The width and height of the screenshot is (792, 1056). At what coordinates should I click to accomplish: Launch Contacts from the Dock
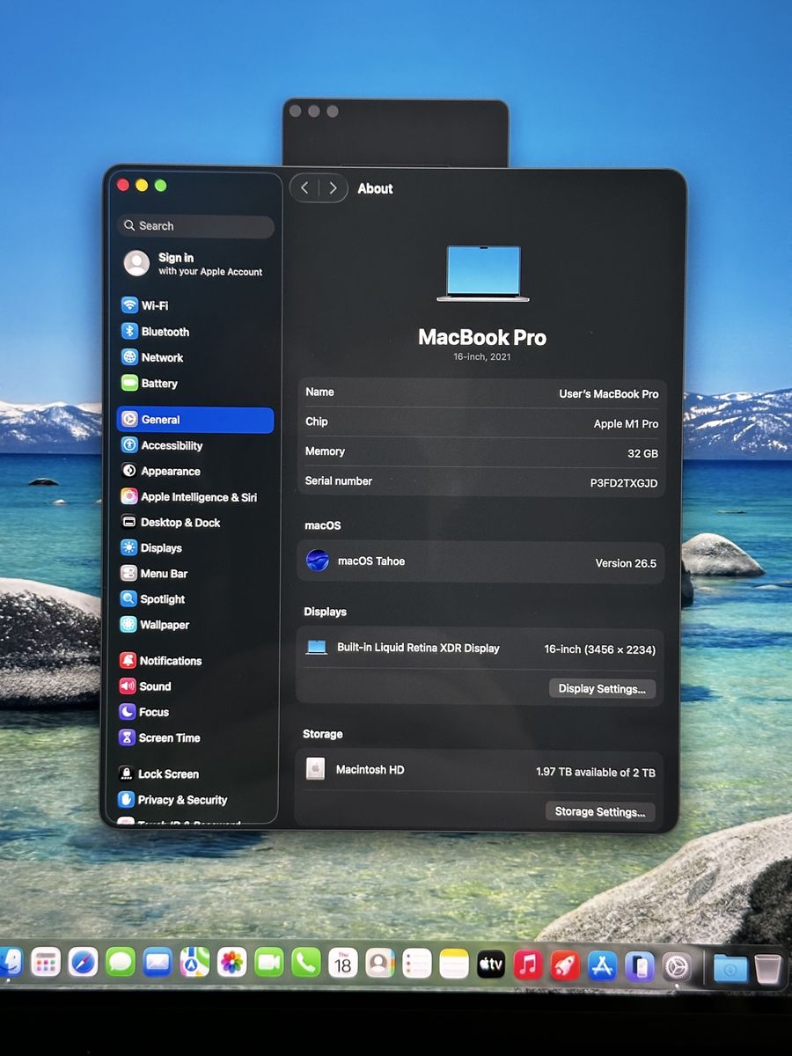pyautogui.click(x=380, y=964)
